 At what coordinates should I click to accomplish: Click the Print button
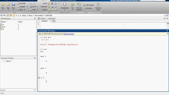(x=20, y=10)
